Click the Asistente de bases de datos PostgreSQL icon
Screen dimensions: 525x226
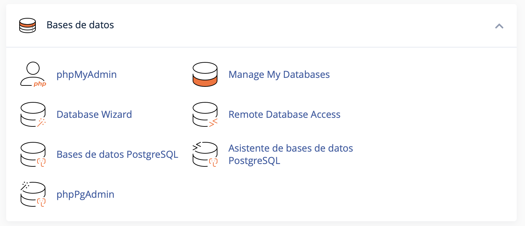(205, 154)
